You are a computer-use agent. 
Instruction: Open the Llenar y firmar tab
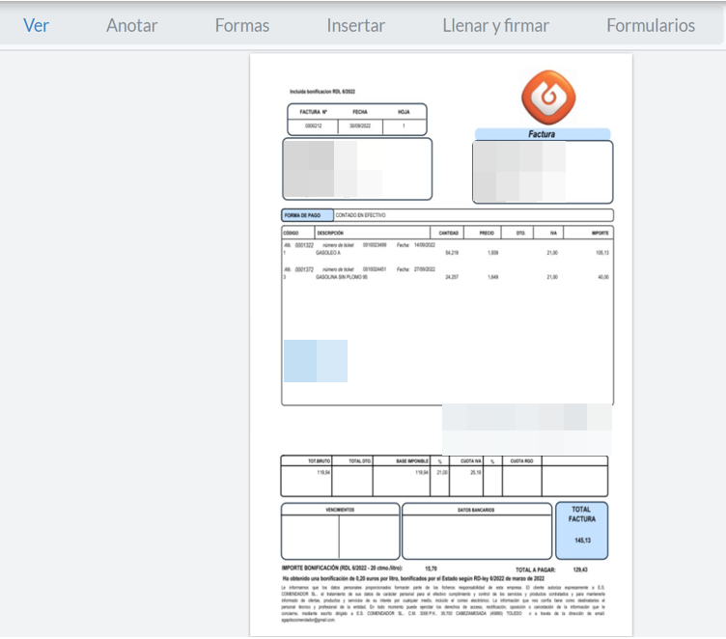(496, 25)
